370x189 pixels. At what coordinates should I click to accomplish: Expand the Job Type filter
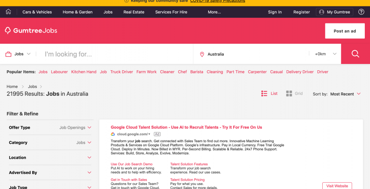(50, 187)
